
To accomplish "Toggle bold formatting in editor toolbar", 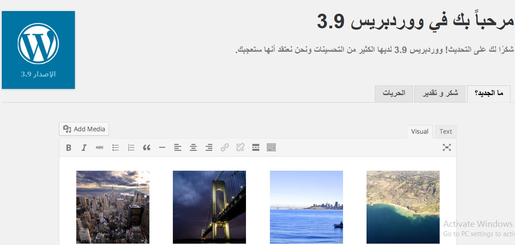I will [x=68, y=148].
